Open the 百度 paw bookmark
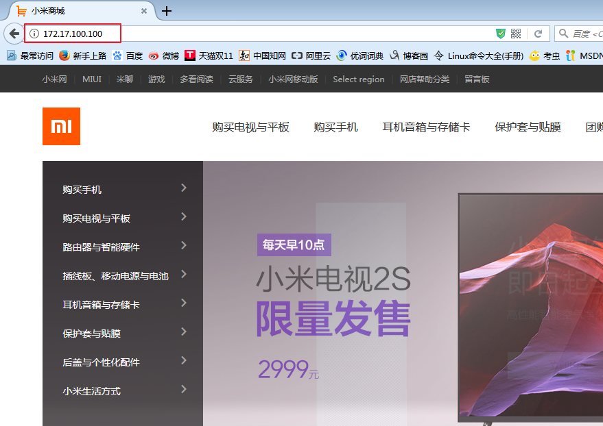603x426 pixels. [x=128, y=55]
